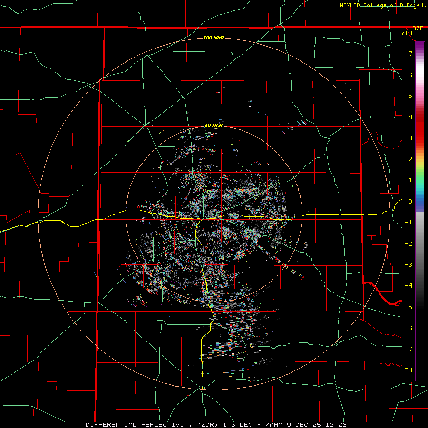This screenshot has height=428, width=428.
Task: Click the red band of the color bar
Action: coord(420,128)
